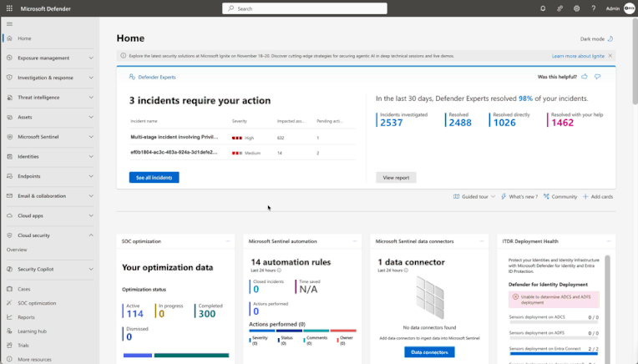Open Learn more about Ignite link
Viewport: 638px width, 364px height.
578,56
